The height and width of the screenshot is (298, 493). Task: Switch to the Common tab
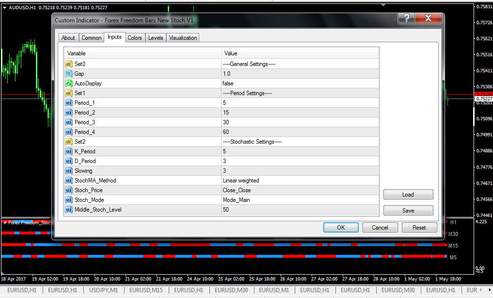pos(92,38)
